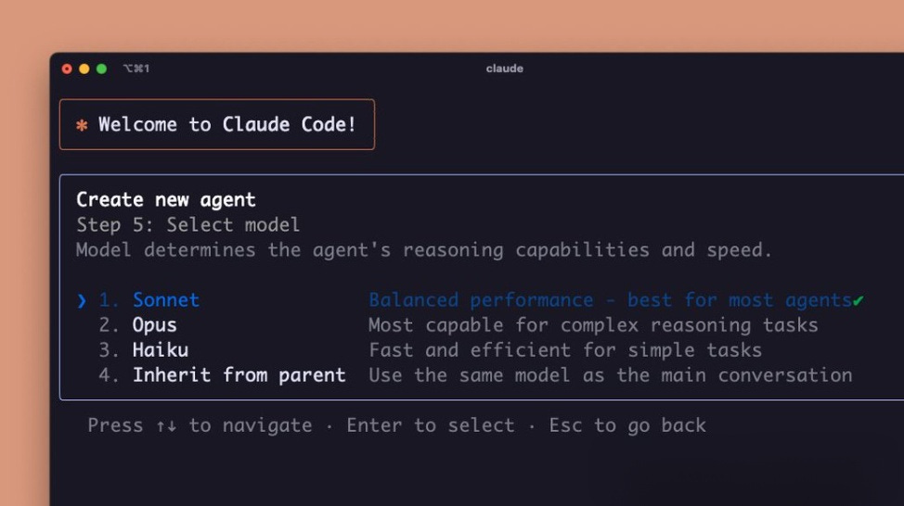
Task: Click the 'Press ↑↓ to navigate' hint
Action: tap(200, 425)
